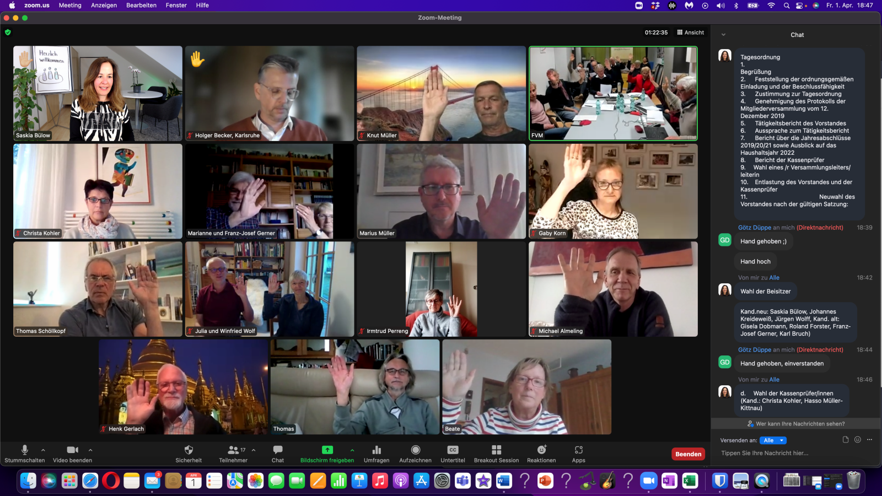The height and width of the screenshot is (496, 882).
Task: Open Music app in Dock
Action: click(380, 481)
